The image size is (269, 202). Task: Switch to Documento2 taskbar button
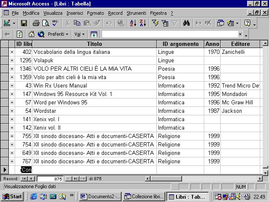[100, 197]
